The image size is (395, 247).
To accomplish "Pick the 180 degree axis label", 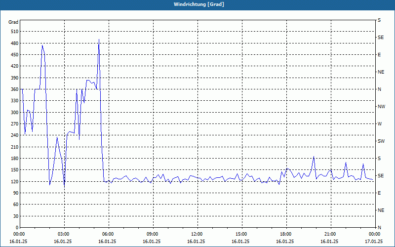I will [x=15, y=159].
